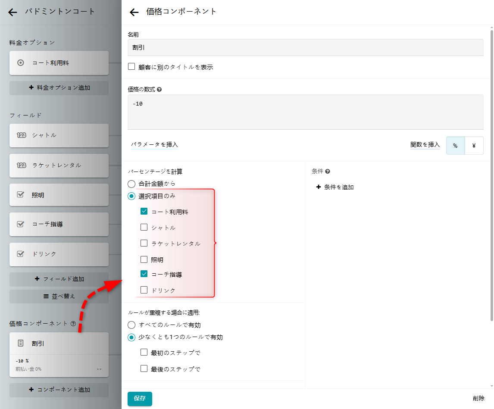Choose すべてのルールで有効 radio option
This screenshot has height=409, width=494.
131,325
